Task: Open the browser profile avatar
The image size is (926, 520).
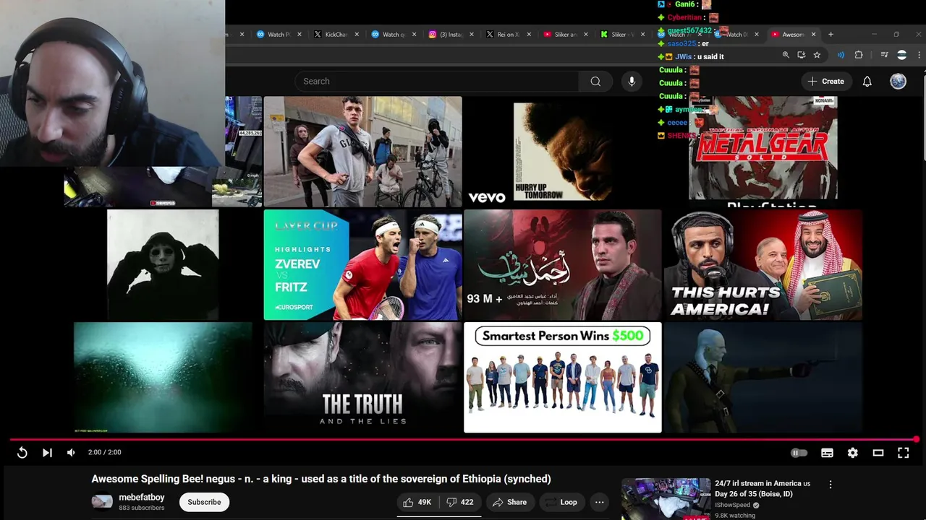Action: [901, 55]
